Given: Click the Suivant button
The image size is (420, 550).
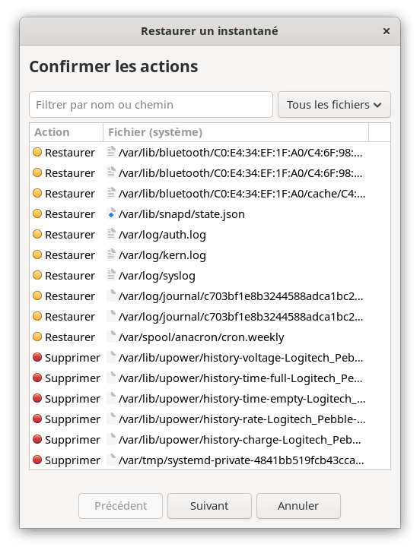Looking at the screenshot, I should tap(209, 506).
